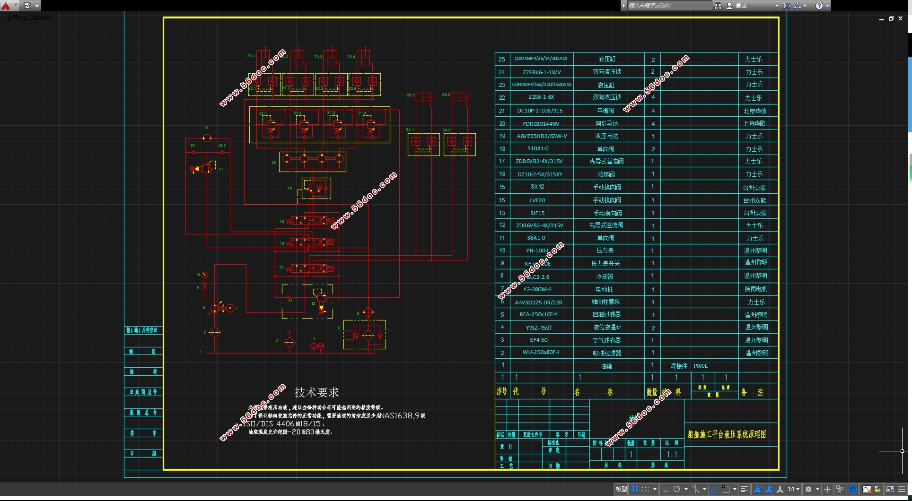Switch to the 模型 model space button
Viewport: 912px width, 501px height.
[621, 489]
